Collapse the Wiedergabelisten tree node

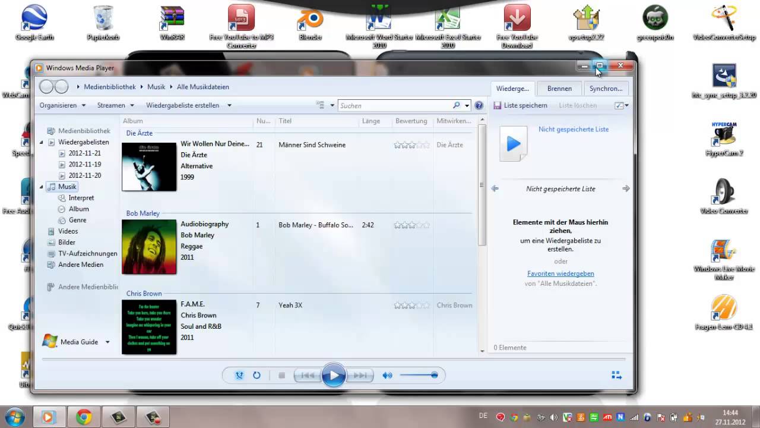42,142
